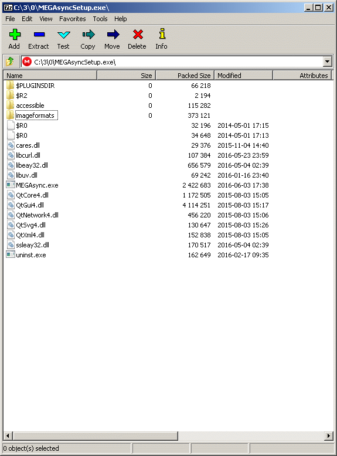Sort by the Packed Size column
Viewport: 337px width, 456px height.
click(185, 76)
